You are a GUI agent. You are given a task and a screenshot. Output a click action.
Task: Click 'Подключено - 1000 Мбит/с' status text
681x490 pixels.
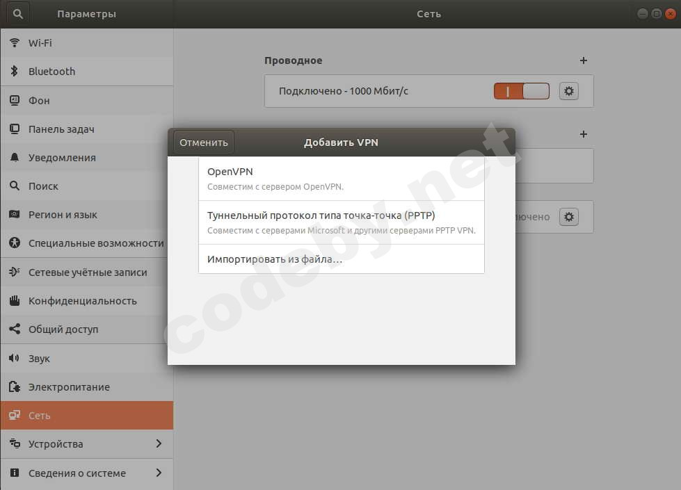tap(343, 91)
